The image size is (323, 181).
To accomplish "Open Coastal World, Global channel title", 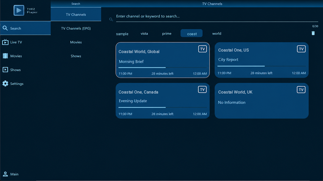I will [x=139, y=52].
